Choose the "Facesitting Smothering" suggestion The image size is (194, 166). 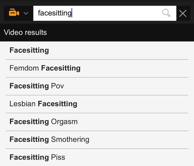[97, 140]
